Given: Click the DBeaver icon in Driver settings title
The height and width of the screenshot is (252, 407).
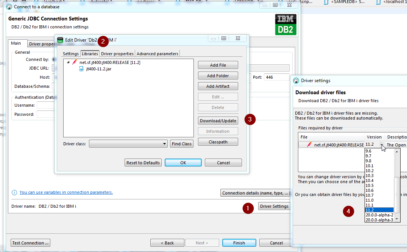Looking at the screenshot, I should click(x=296, y=81).
